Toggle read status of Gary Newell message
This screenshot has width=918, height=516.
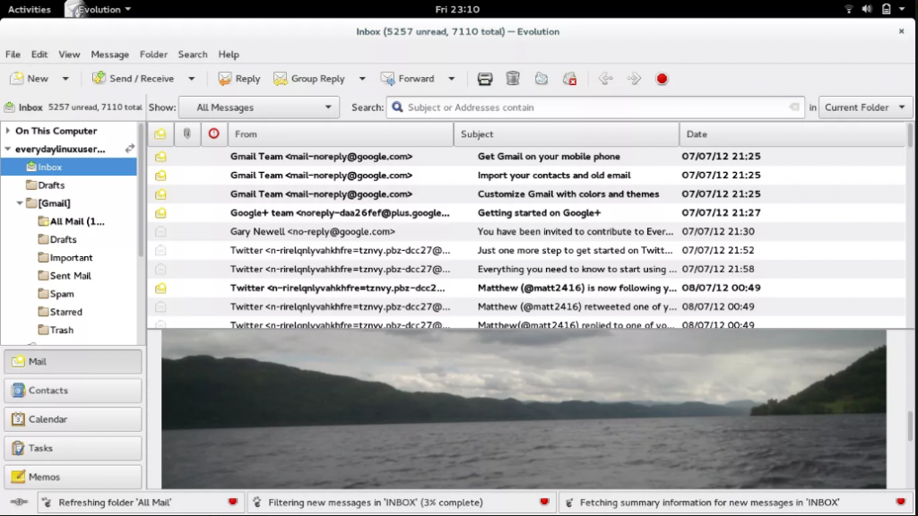pos(160,232)
